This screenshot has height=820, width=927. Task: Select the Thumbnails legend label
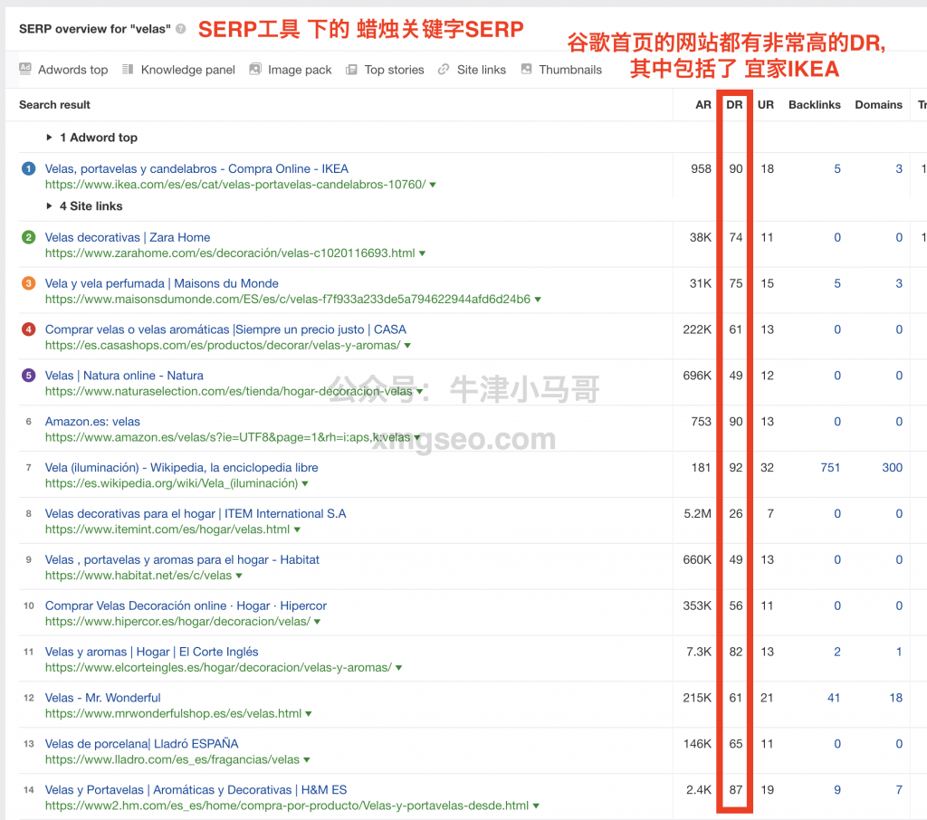click(x=570, y=70)
